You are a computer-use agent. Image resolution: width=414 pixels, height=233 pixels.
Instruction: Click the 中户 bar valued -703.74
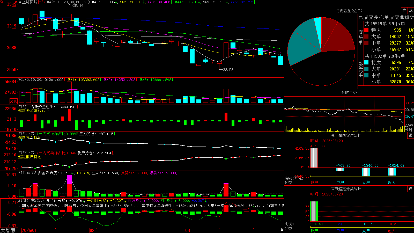click(x=340, y=169)
